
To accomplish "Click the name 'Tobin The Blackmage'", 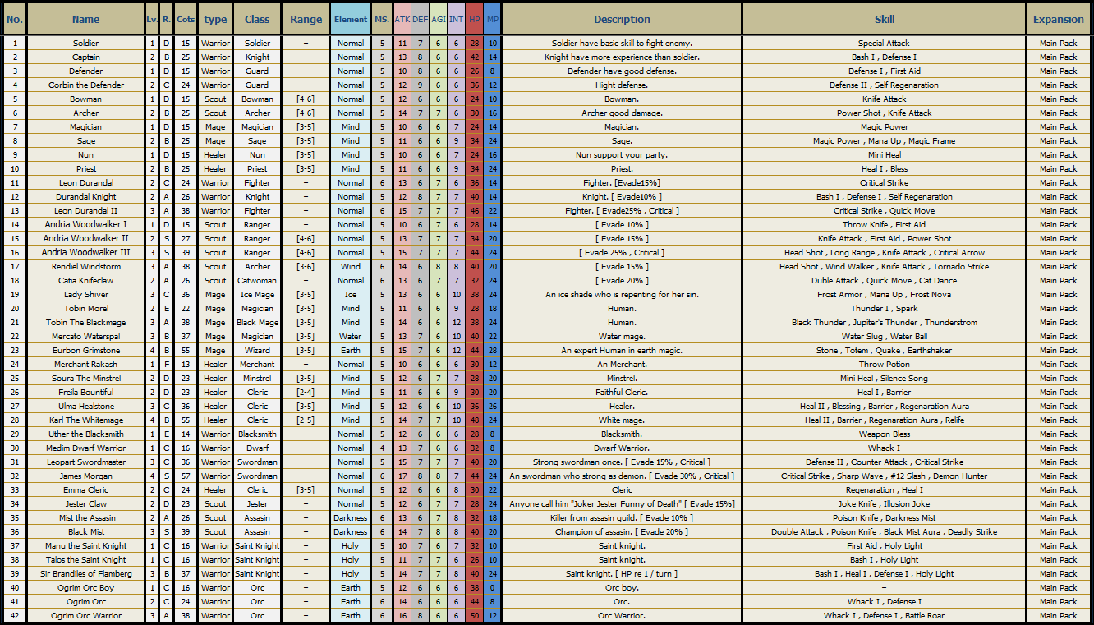I will (85, 323).
